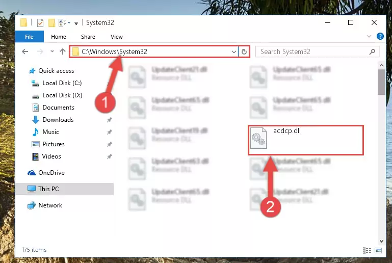This screenshot has height=263, width=392.
Task: Click the vertical scrollbar thumb
Action: 381,82
